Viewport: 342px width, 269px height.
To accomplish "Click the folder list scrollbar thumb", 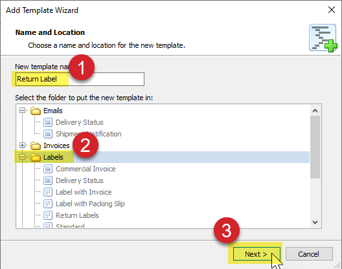I will (315, 147).
